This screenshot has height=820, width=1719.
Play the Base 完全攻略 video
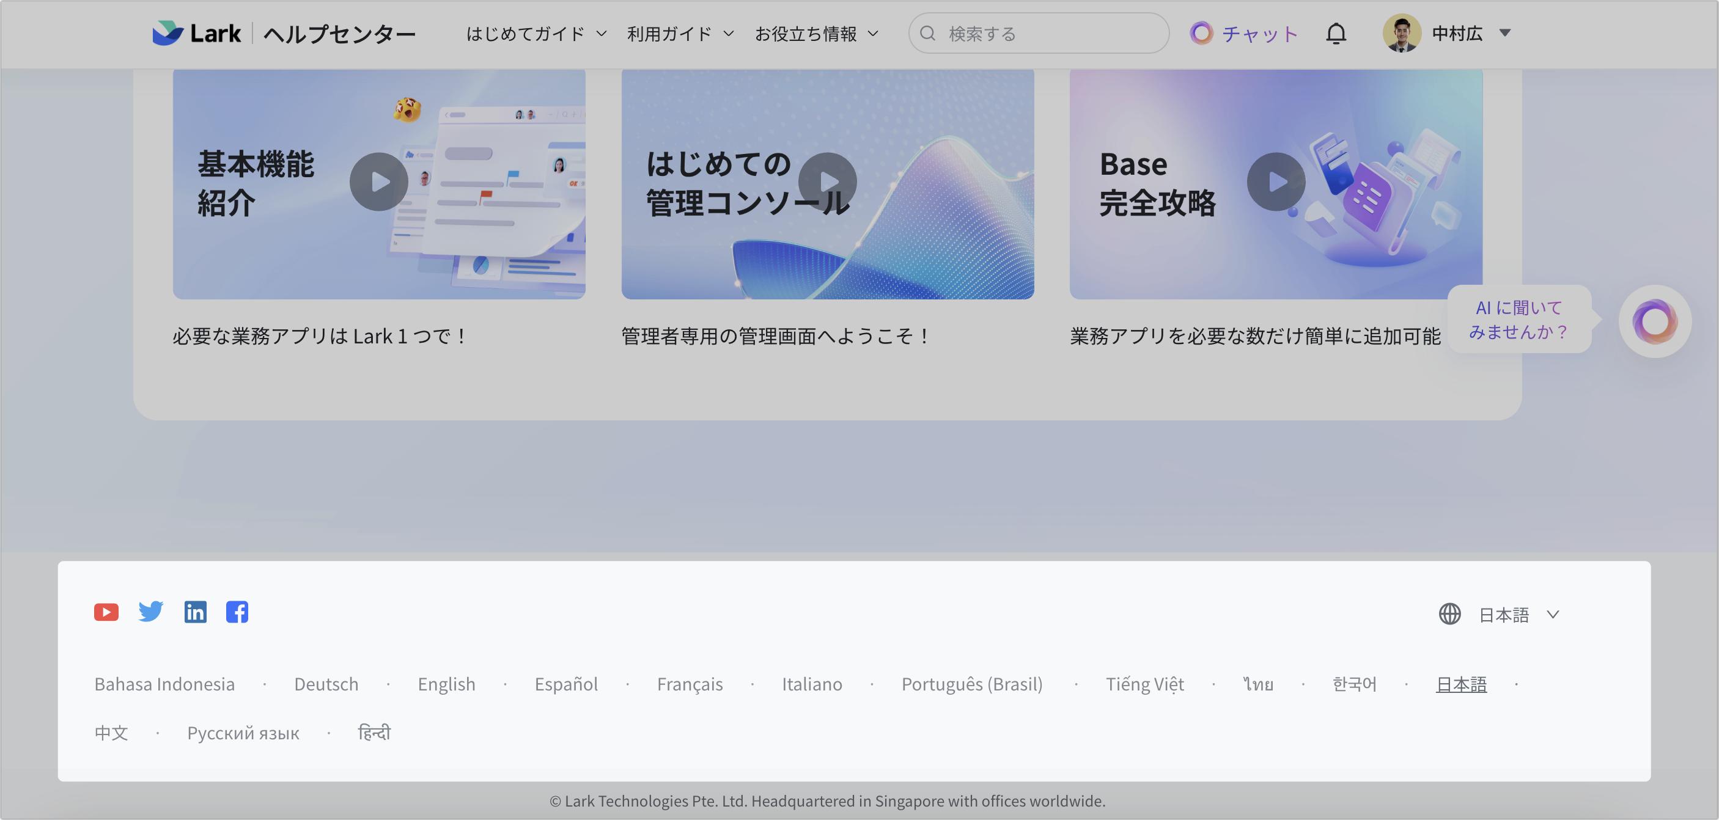click(1276, 181)
